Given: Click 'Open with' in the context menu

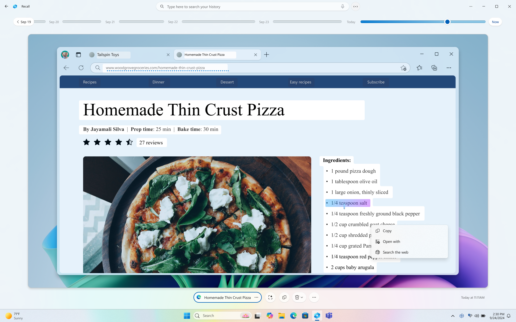Looking at the screenshot, I should tap(391, 241).
